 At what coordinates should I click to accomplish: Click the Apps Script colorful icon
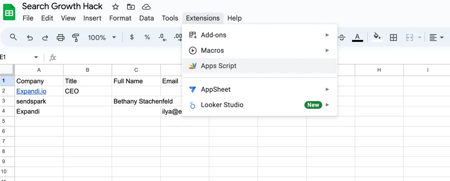pos(193,66)
